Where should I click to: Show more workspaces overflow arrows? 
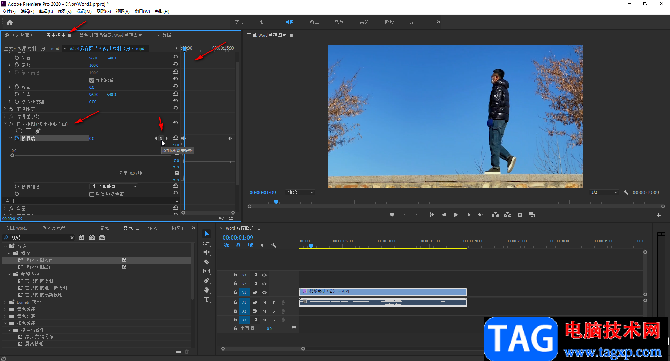point(438,22)
